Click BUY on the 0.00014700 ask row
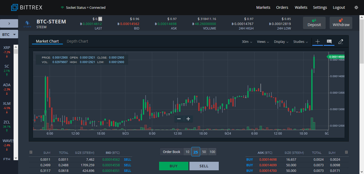Image resolution: width=364 pixels, height=174 pixels. 250,171
